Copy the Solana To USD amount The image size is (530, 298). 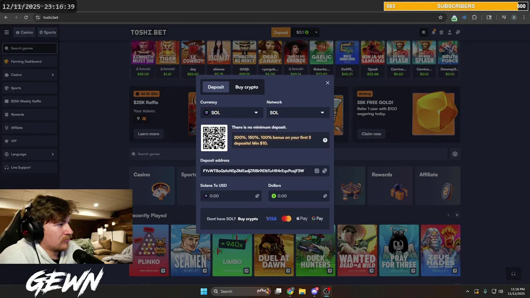[x=257, y=196]
